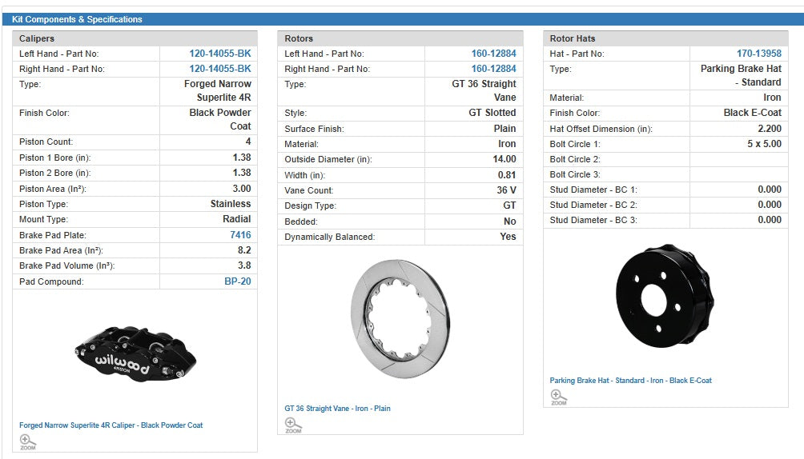Open left hand caliper part 120-14055-BK
This screenshot has width=804, height=459.
pos(219,54)
